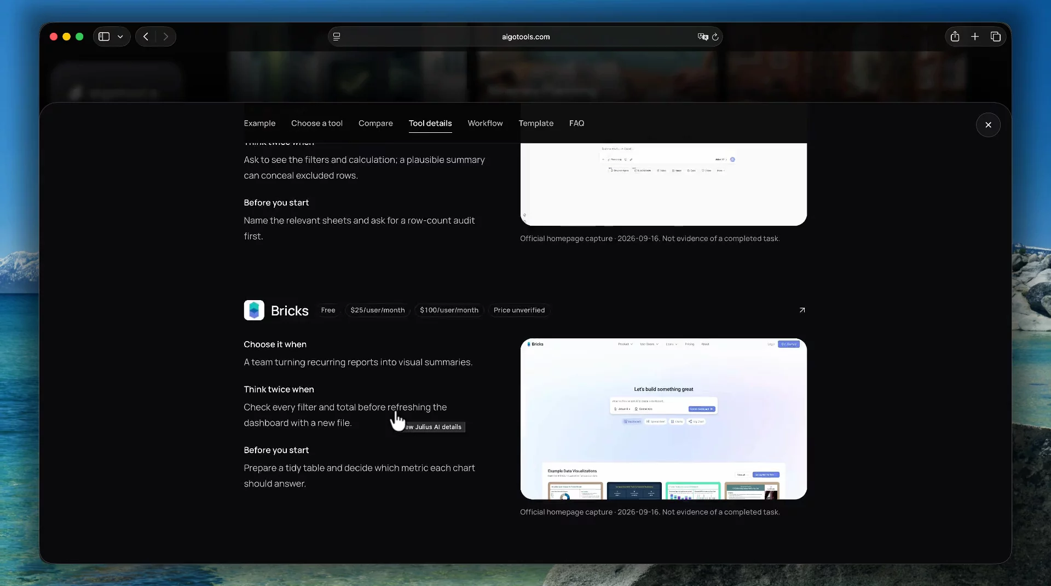Image resolution: width=1051 pixels, height=586 pixels.
Task: Select the $100/user/month price tag
Action: click(x=449, y=310)
